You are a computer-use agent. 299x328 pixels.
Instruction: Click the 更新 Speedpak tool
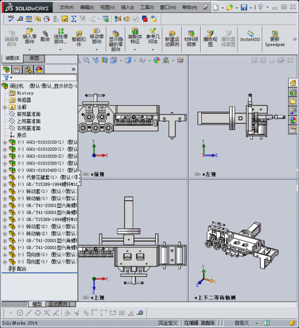tap(275, 39)
